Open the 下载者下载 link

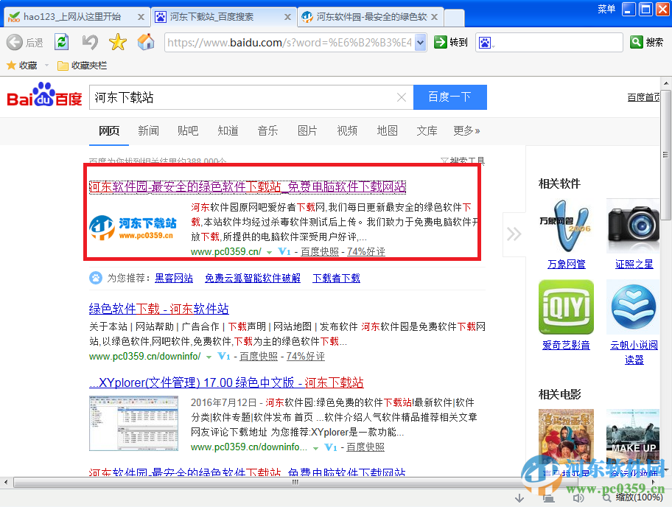[x=337, y=278]
